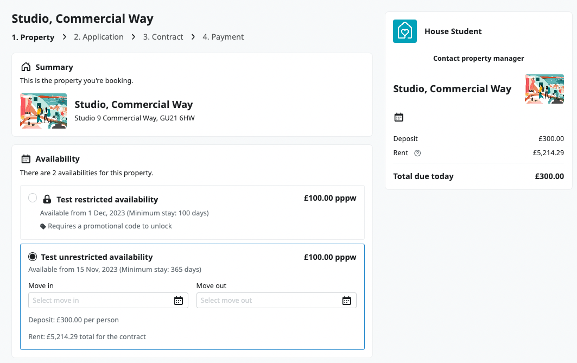Select Test restricted availability radio button

[x=33, y=198]
